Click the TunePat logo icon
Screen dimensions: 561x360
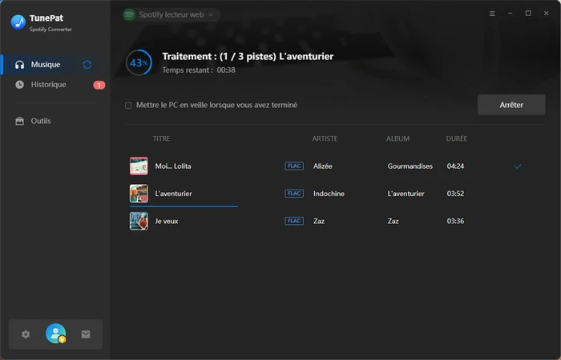point(18,22)
